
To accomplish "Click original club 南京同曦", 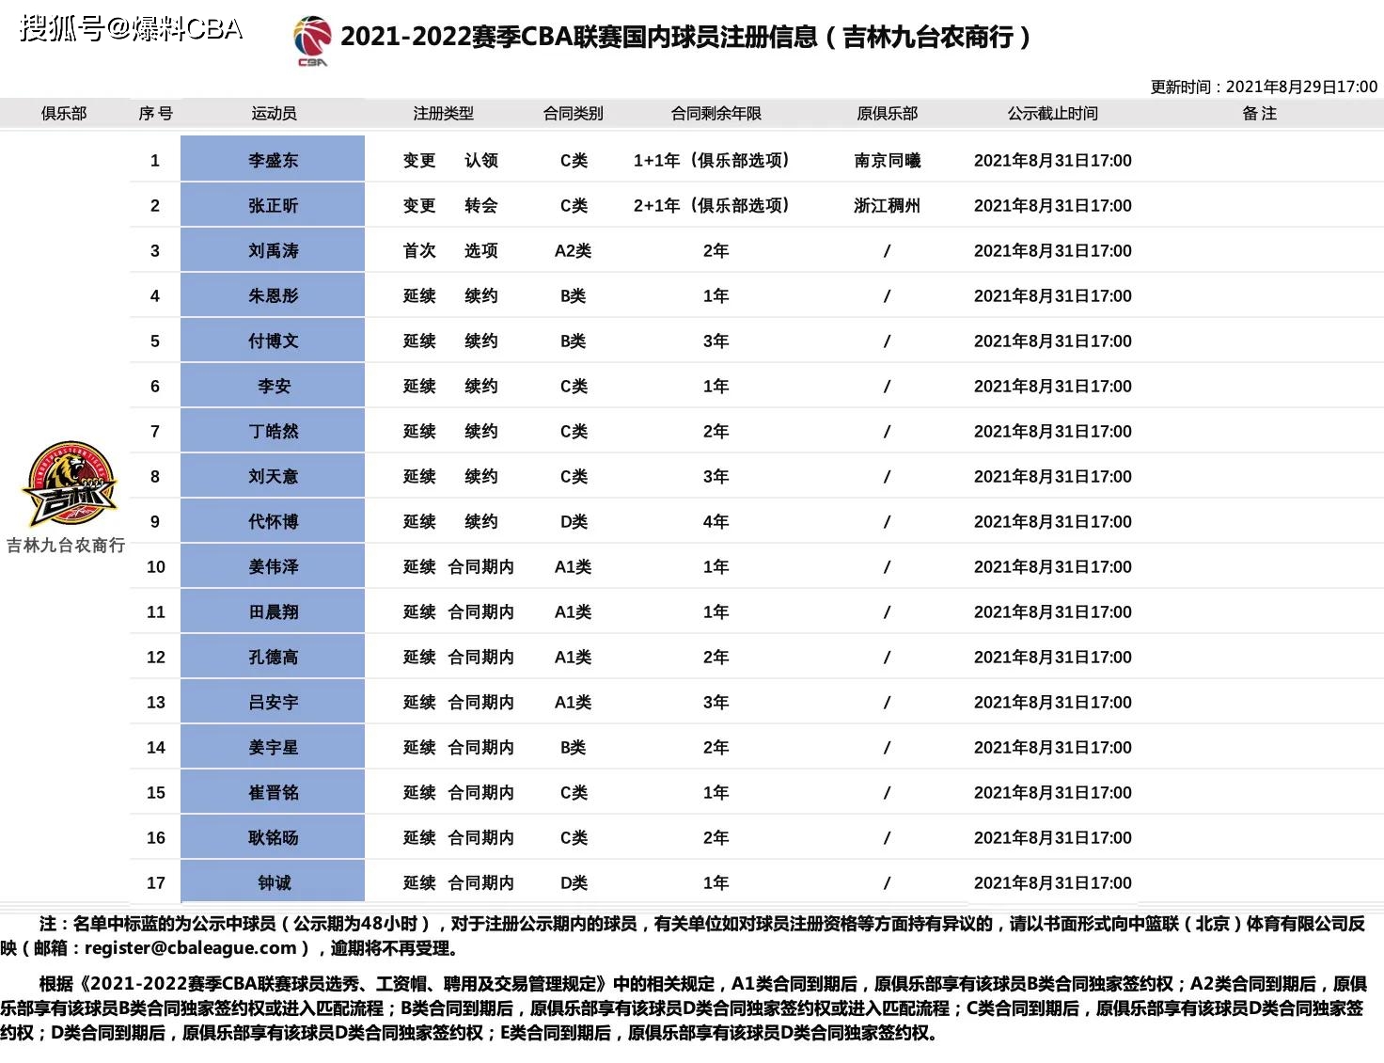I will (887, 161).
